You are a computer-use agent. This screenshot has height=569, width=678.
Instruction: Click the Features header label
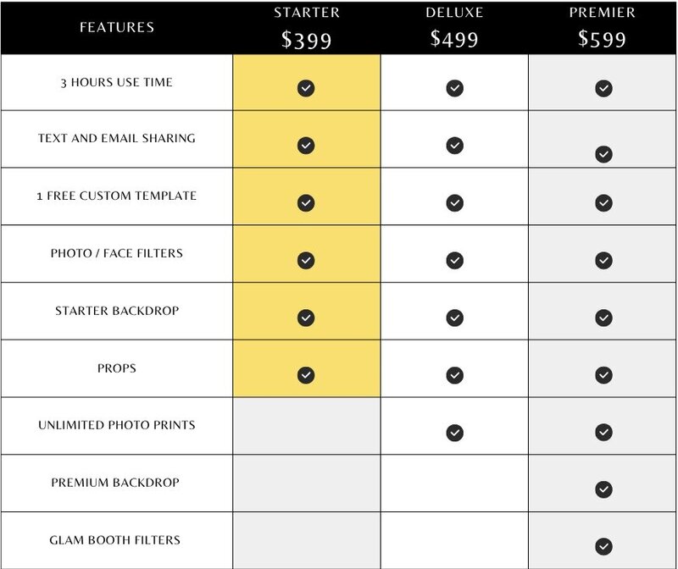[x=117, y=27]
